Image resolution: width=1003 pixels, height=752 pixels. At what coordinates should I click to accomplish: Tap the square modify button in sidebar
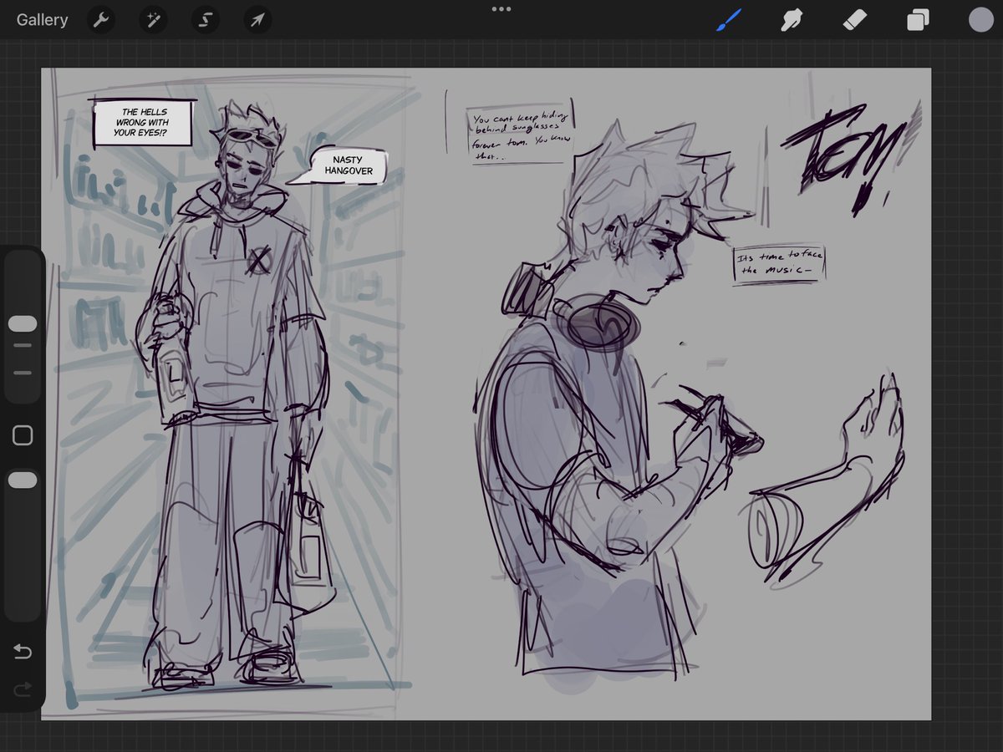pos(23,435)
